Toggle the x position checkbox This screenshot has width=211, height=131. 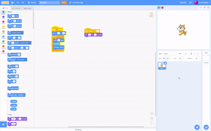(8, 101)
